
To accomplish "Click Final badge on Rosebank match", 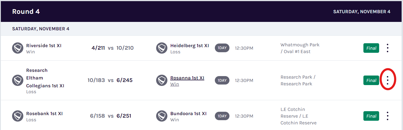I will click(371, 116).
